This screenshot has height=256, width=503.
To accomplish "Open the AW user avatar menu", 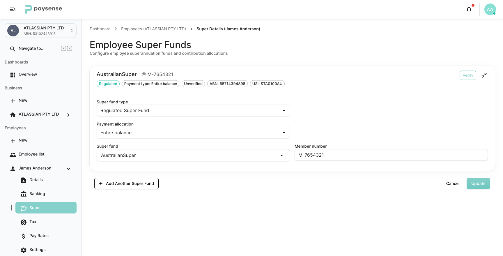I will tap(490, 9).
